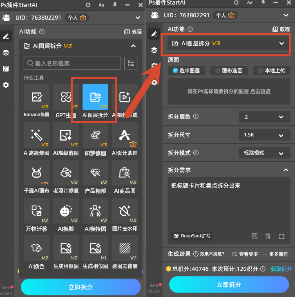
Task: Select 选中图层 radio option
Action: click(x=186, y=71)
